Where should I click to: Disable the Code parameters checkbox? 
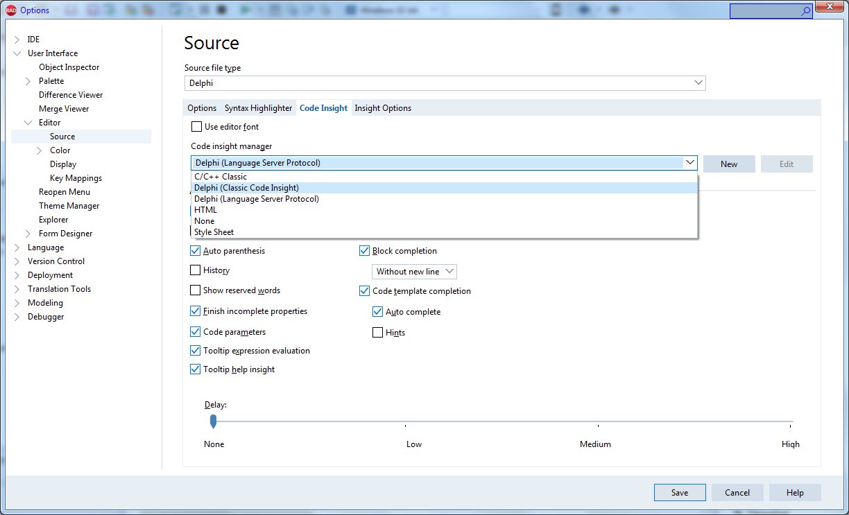pyautogui.click(x=196, y=332)
